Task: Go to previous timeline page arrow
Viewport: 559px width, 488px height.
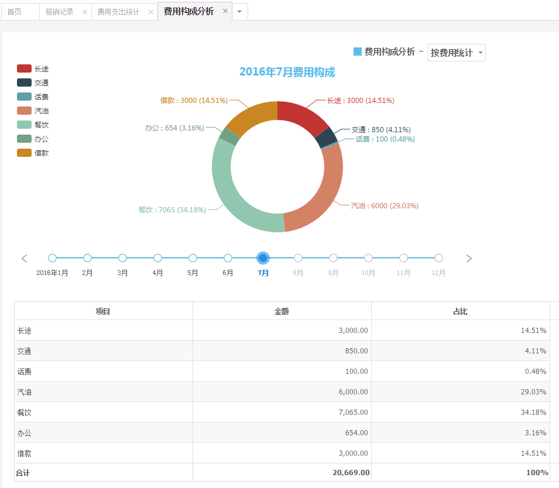Action: click(25, 258)
